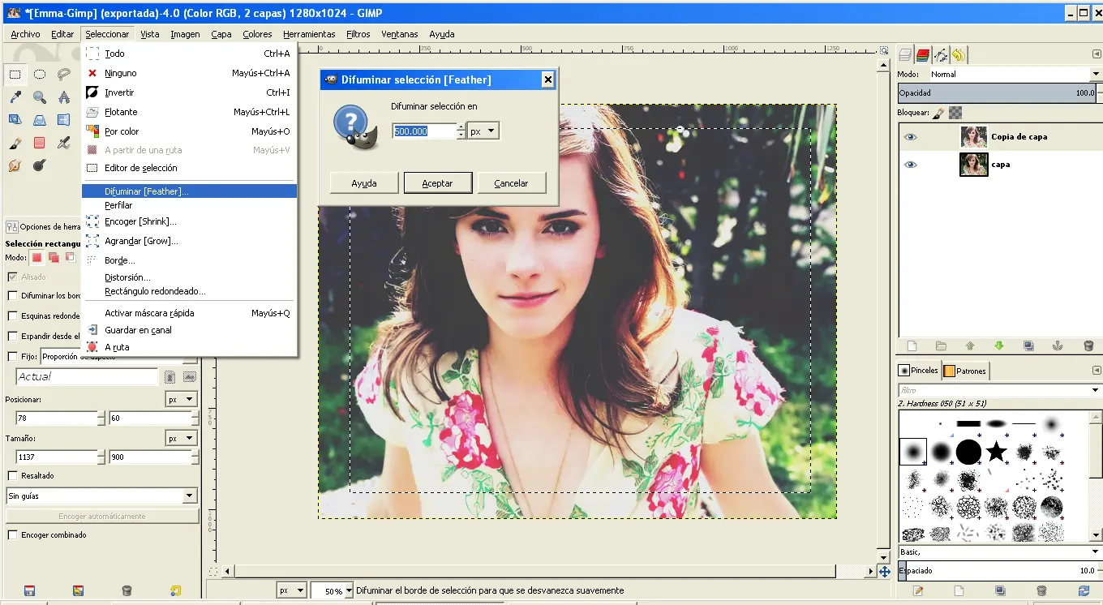Select the Eraser tool

pyautogui.click(x=39, y=144)
